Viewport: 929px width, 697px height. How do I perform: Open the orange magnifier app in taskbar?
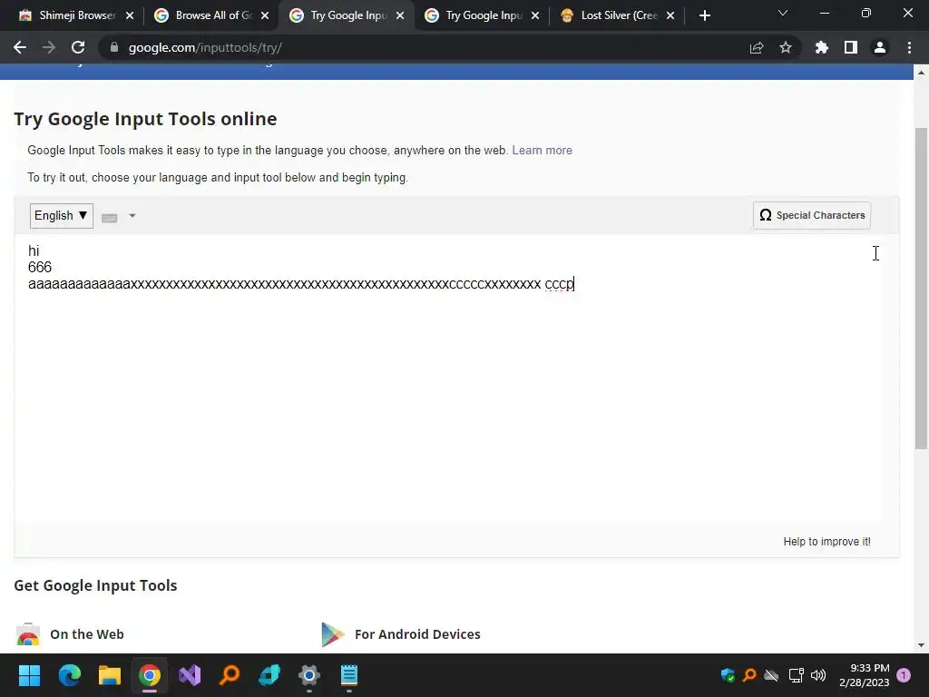point(230,675)
